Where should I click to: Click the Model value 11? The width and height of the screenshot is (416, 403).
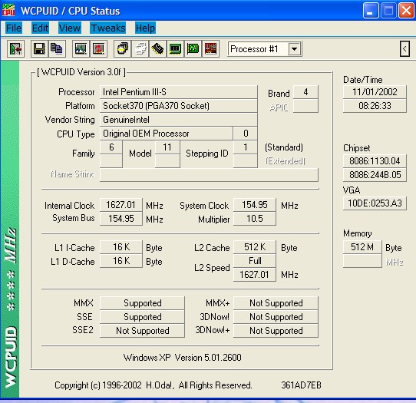[167, 147]
